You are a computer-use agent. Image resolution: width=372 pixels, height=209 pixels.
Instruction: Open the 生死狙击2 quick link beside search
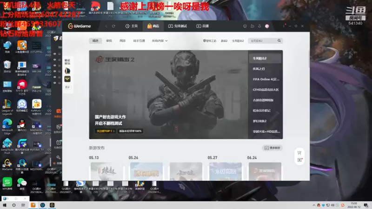point(238,41)
